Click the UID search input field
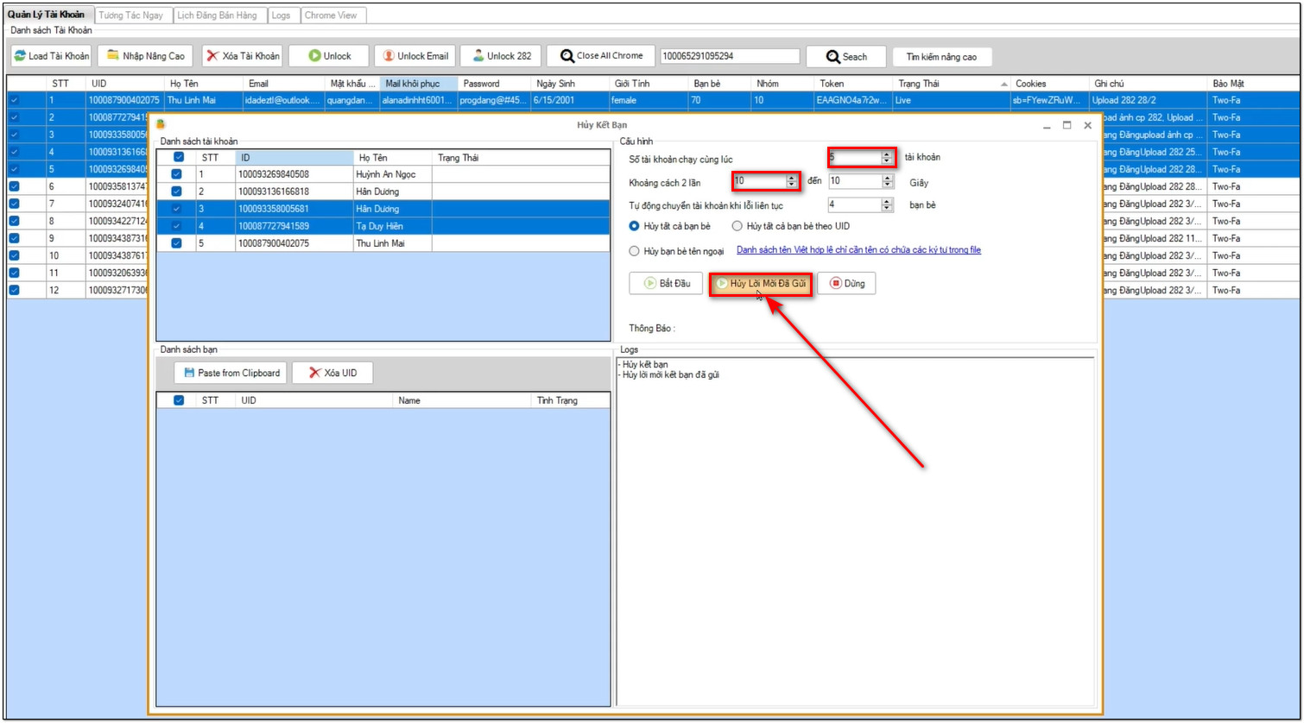The image size is (1304, 723). click(x=730, y=56)
